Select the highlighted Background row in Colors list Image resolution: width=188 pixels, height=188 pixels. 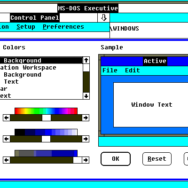tap(41, 61)
